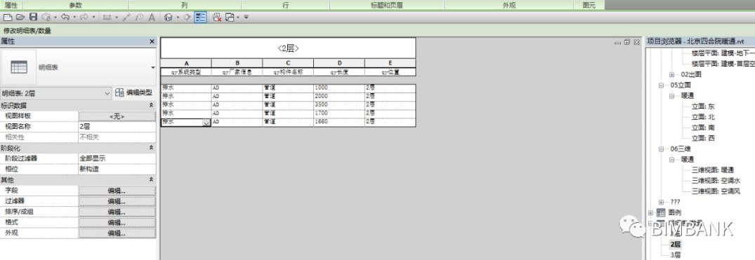Click the Synchronize with central icon
755x260 pixels.
[46, 18]
